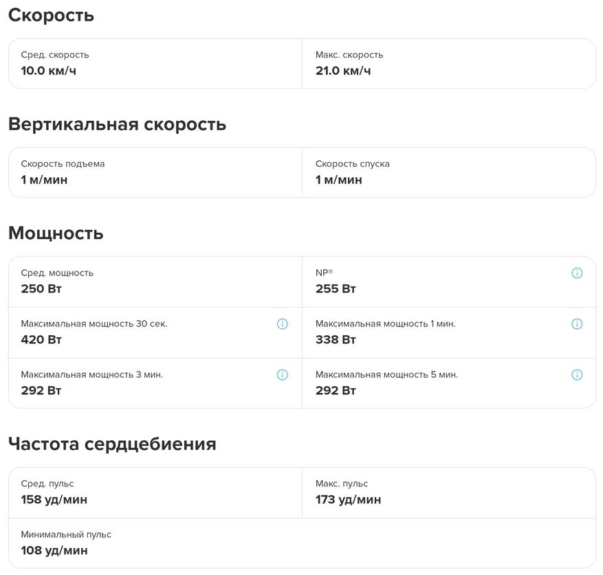Click the value 338 Вт
This screenshot has width=603, height=575.
(x=336, y=340)
